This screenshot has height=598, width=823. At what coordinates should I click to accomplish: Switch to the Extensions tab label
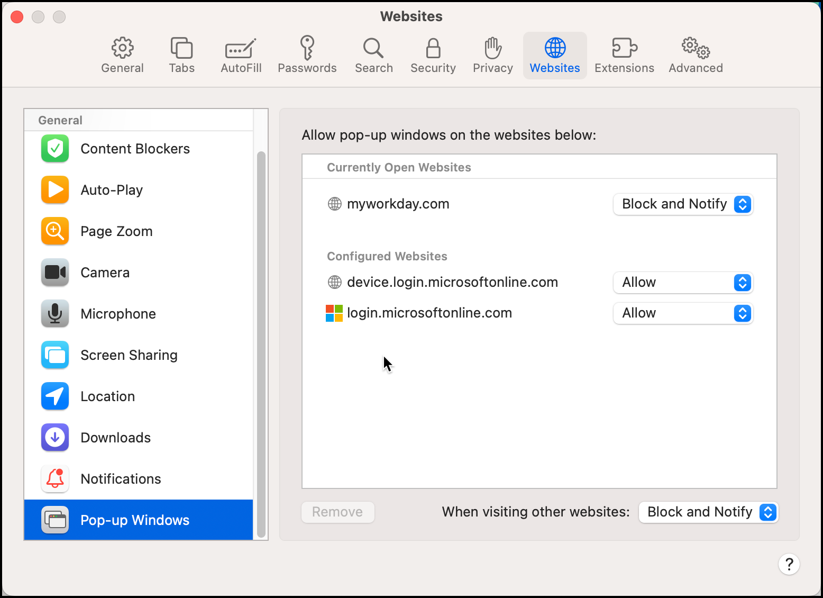tap(624, 68)
